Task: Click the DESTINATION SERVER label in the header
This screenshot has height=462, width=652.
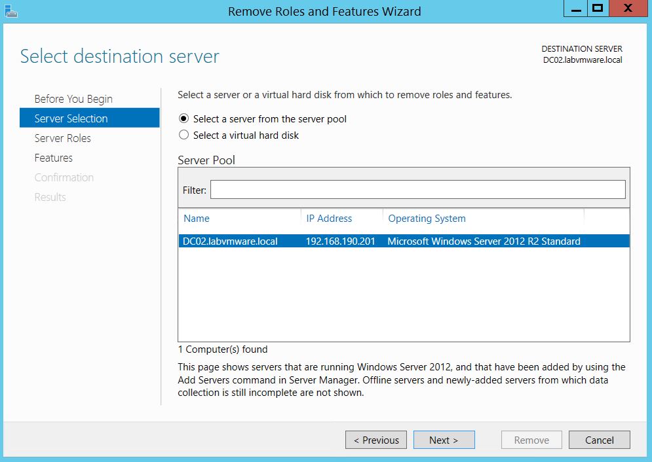Action: pos(582,49)
